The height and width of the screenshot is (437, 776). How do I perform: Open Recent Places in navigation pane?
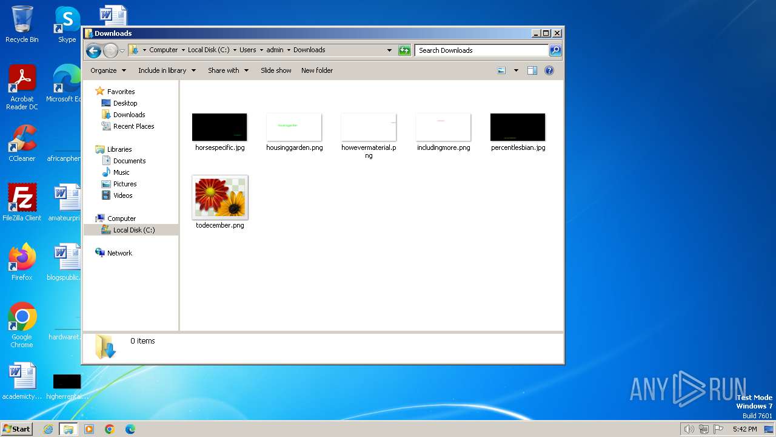[x=133, y=126]
